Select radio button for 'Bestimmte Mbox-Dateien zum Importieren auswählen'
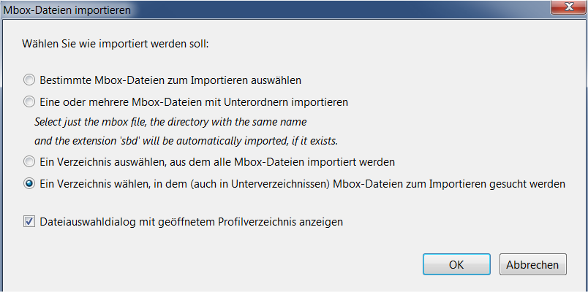The width and height of the screenshot is (588, 292). pos(29,80)
